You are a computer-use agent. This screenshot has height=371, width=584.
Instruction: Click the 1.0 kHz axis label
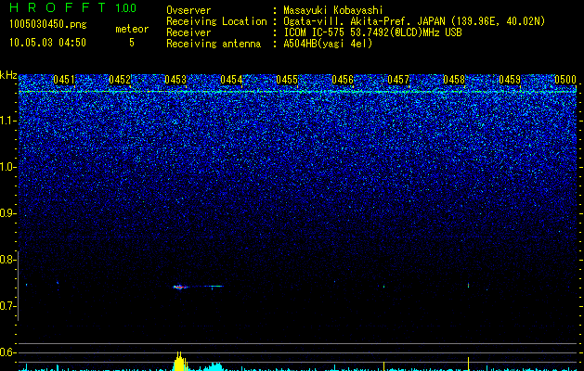[6, 167]
